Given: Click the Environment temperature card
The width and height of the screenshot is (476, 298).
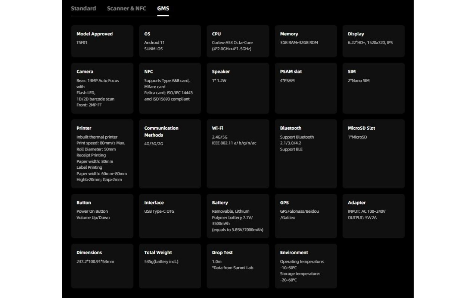Looking at the screenshot, I should (x=306, y=266).
